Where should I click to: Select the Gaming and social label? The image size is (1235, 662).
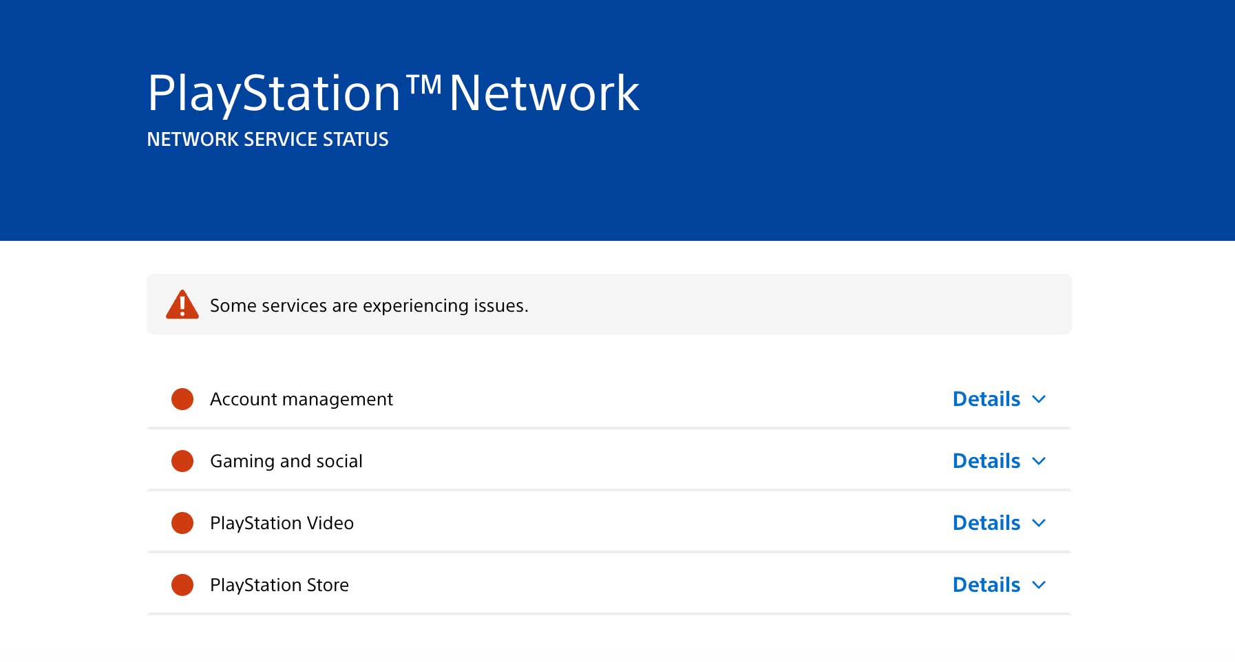click(286, 462)
